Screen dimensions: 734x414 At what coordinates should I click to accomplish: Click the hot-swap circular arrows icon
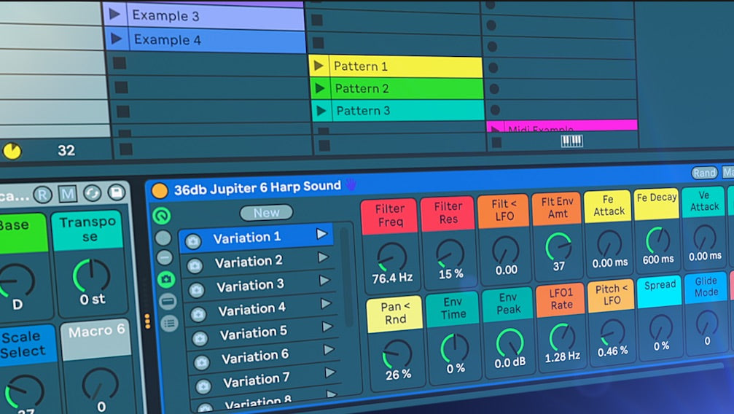[x=92, y=194]
